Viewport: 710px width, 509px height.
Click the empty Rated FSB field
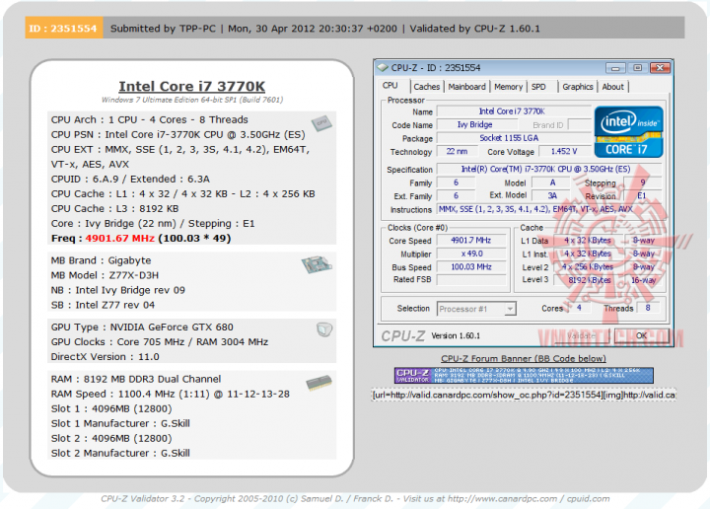pos(471,280)
